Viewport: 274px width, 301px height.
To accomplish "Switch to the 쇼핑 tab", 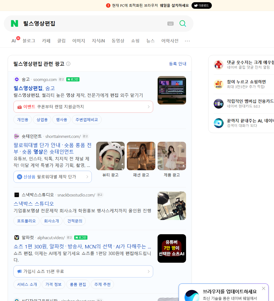I will (135, 41).
